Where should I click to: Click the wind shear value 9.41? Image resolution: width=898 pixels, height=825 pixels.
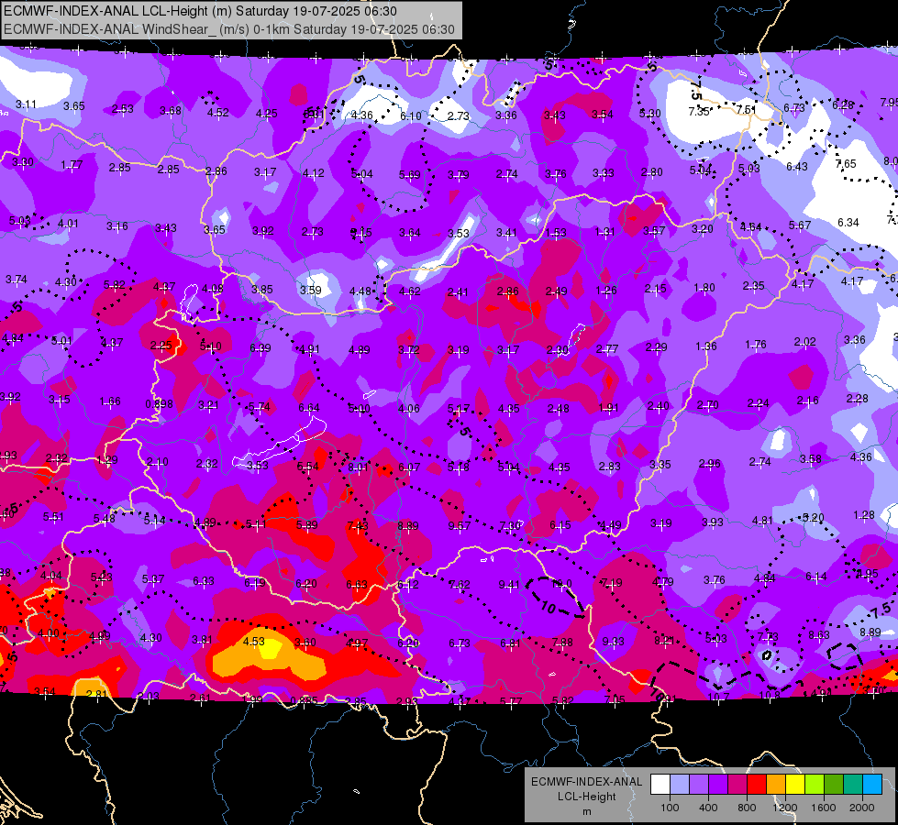(x=509, y=584)
